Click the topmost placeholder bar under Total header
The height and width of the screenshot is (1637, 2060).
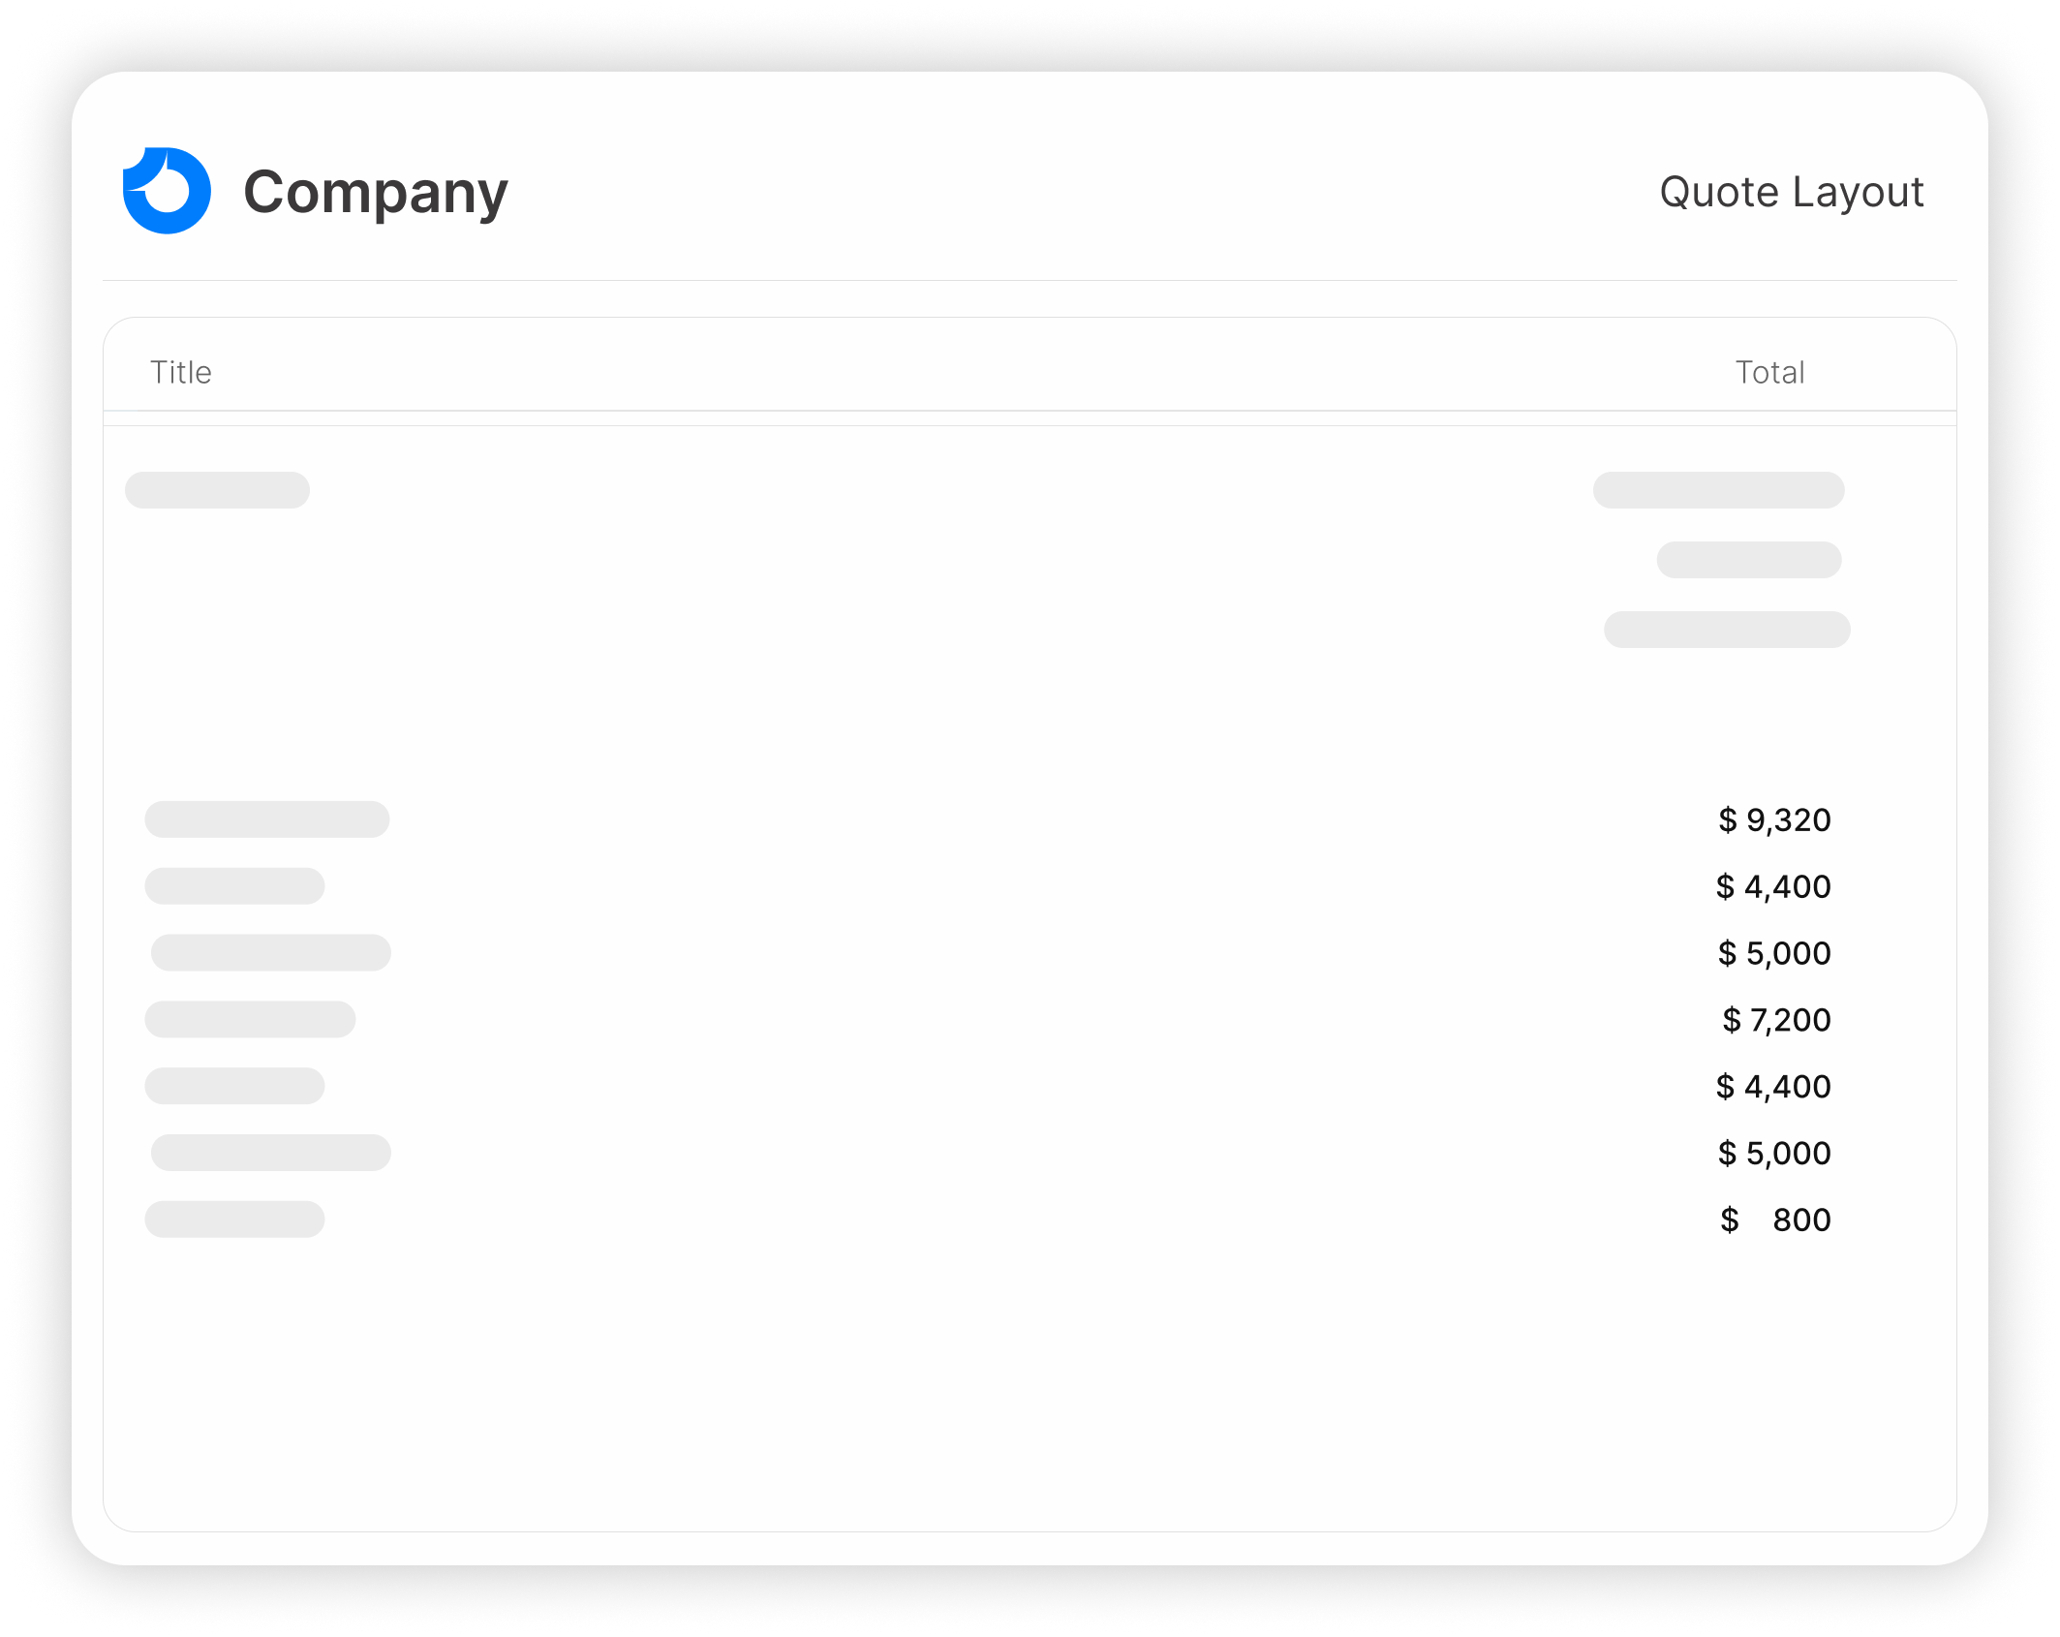tap(1718, 490)
